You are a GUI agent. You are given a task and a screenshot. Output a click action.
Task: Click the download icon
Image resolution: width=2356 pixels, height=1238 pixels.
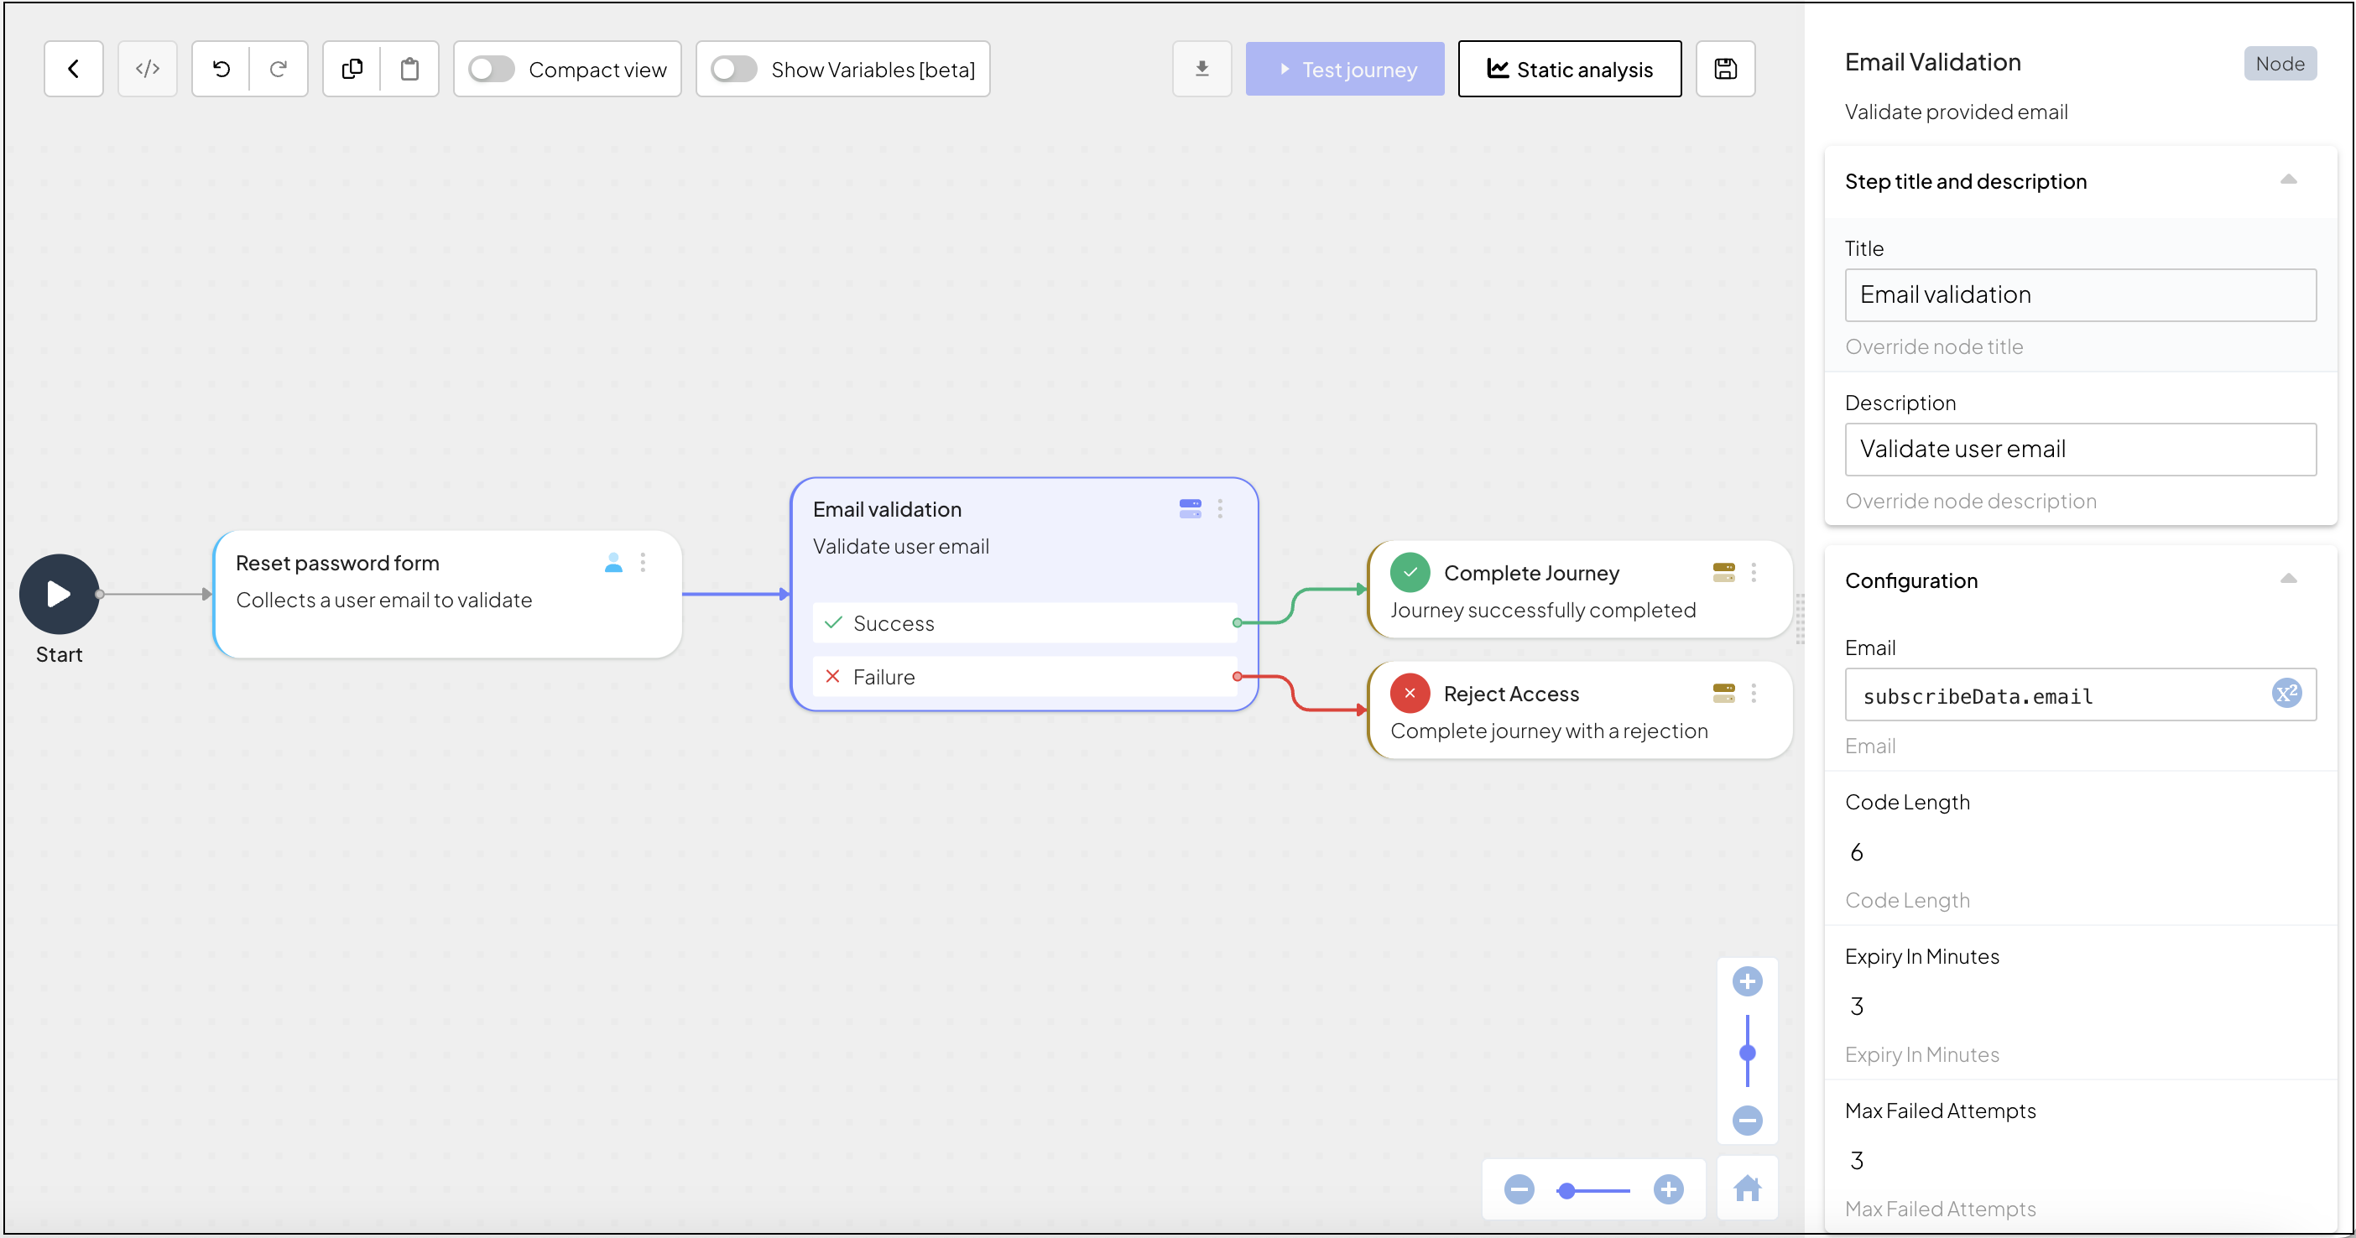1201,69
